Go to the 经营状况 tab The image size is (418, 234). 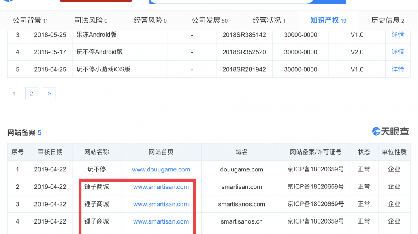(x=269, y=21)
